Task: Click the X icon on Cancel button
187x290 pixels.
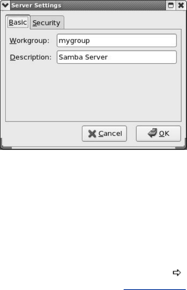Action: (92, 134)
